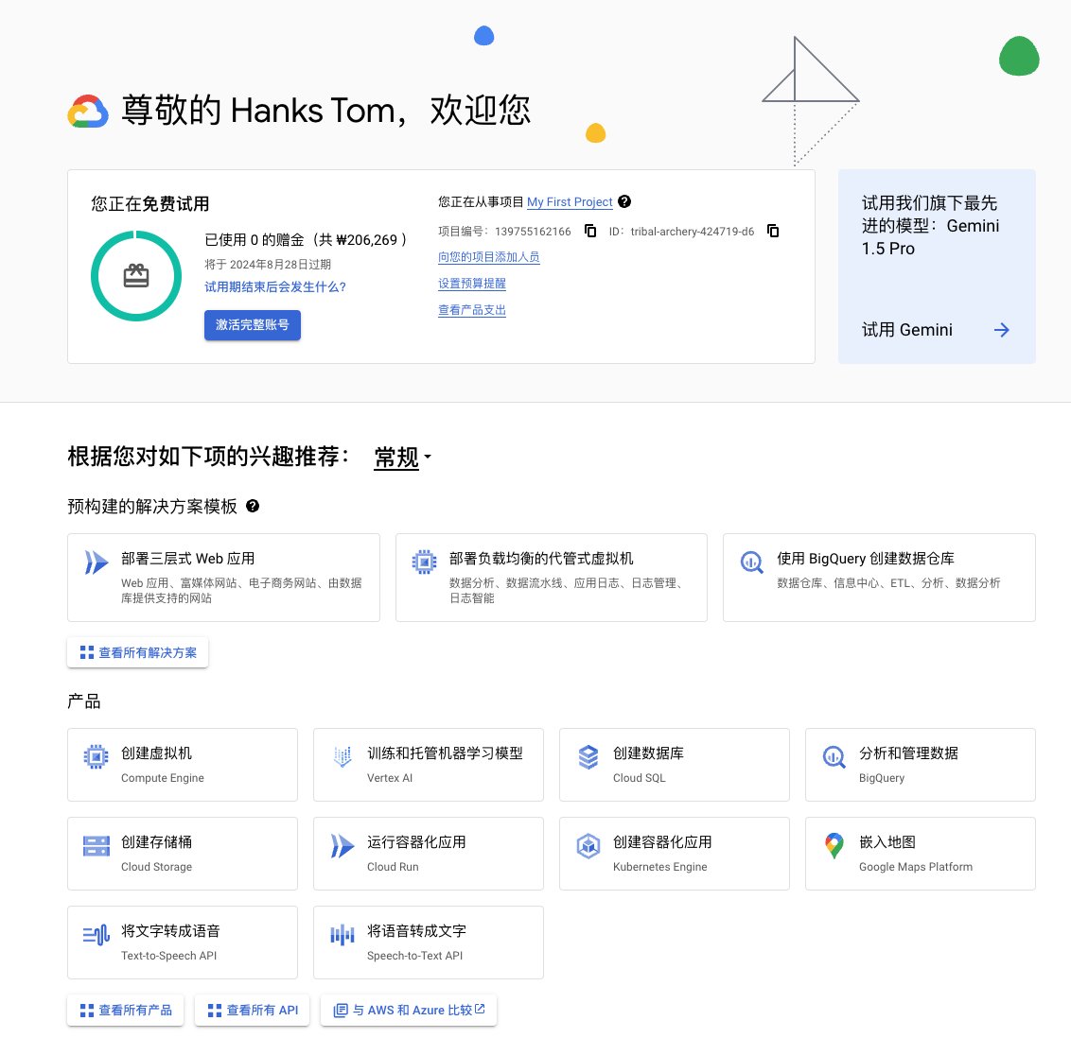Click 与 AWS 和 Azure 比较 button
This screenshot has width=1071, height=1038.
click(x=409, y=1010)
